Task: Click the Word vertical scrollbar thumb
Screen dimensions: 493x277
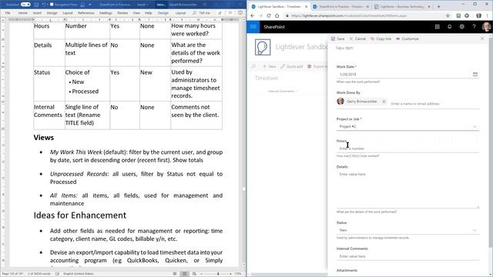Action: click(x=243, y=189)
